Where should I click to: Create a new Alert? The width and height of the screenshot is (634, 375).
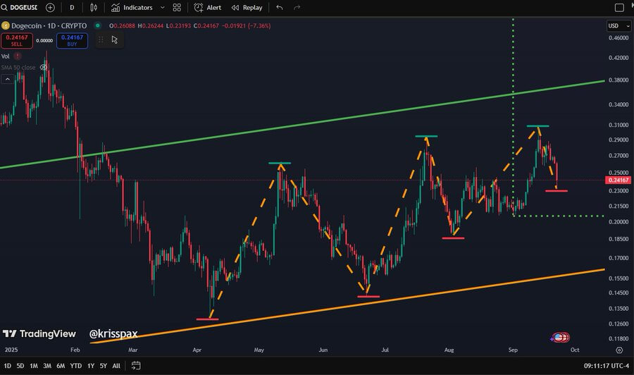[208, 8]
